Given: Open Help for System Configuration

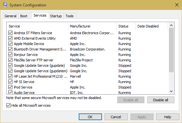Looking at the screenshot, I should [168, 117].
